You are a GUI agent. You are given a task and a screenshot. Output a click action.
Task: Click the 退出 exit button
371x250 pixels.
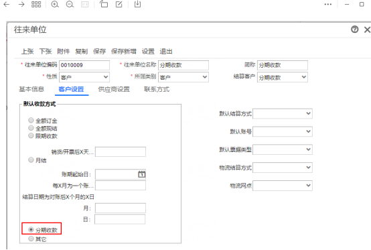(x=166, y=52)
